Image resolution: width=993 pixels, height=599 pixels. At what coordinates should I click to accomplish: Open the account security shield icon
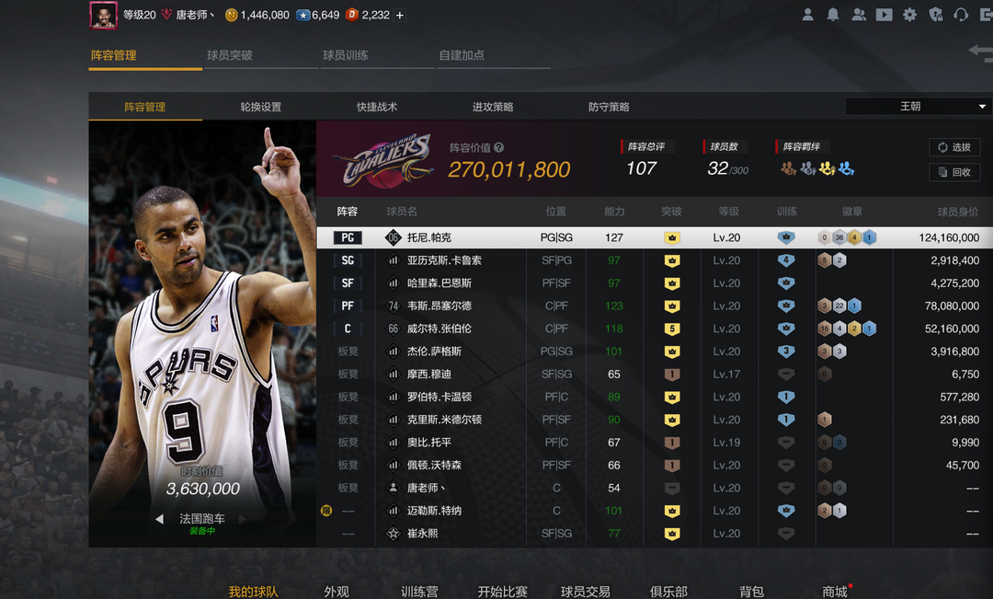point(935,15)
